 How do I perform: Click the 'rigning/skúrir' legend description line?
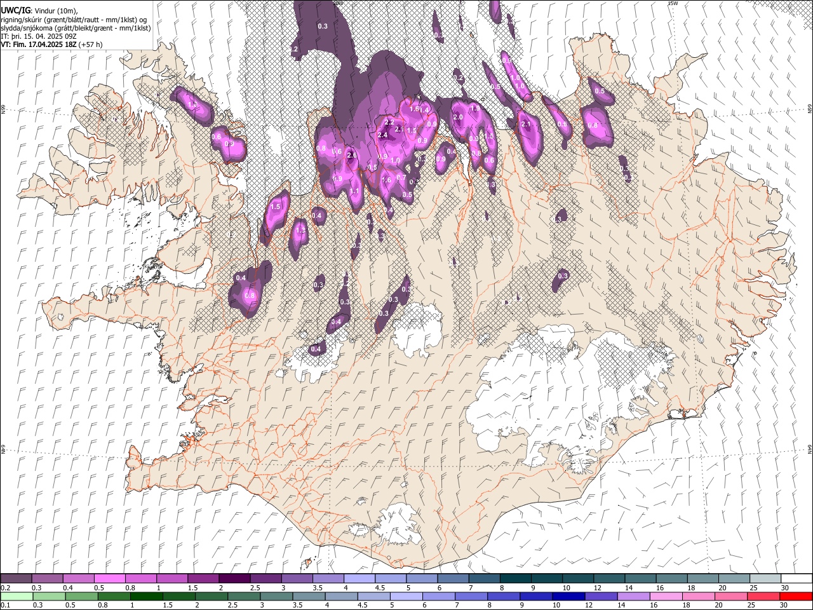pyautogui.click(x=74, y=20)
